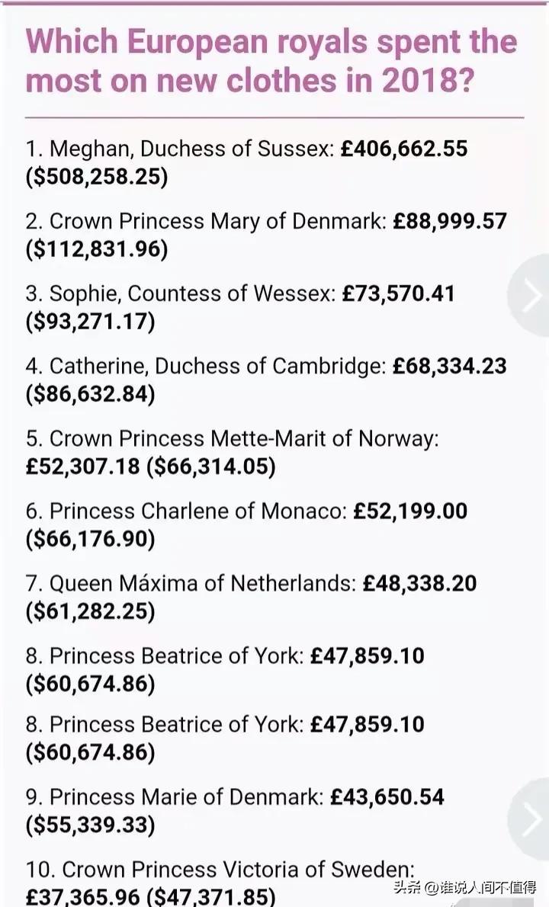Select the Meghan, Duchess of Sussex entry
Viewport: 549px width, 907px height.
(180, 149)
